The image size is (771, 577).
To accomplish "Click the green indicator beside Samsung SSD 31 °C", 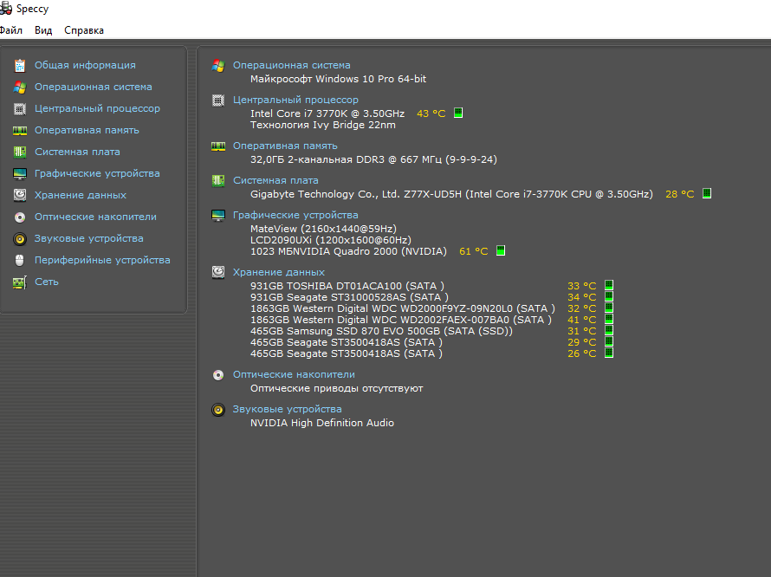I will (x=609, y=330).
